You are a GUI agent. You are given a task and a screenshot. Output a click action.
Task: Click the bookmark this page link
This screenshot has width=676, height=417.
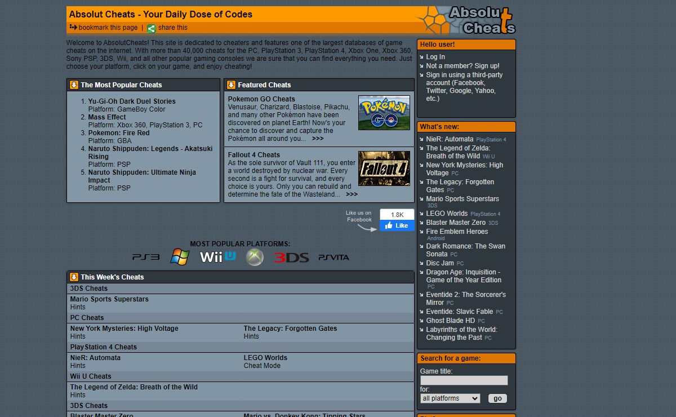[108, 28]
